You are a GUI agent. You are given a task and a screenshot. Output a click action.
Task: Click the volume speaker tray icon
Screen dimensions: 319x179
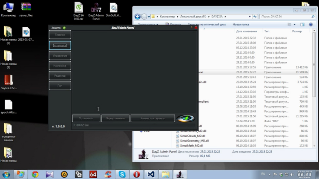(292, 174)
